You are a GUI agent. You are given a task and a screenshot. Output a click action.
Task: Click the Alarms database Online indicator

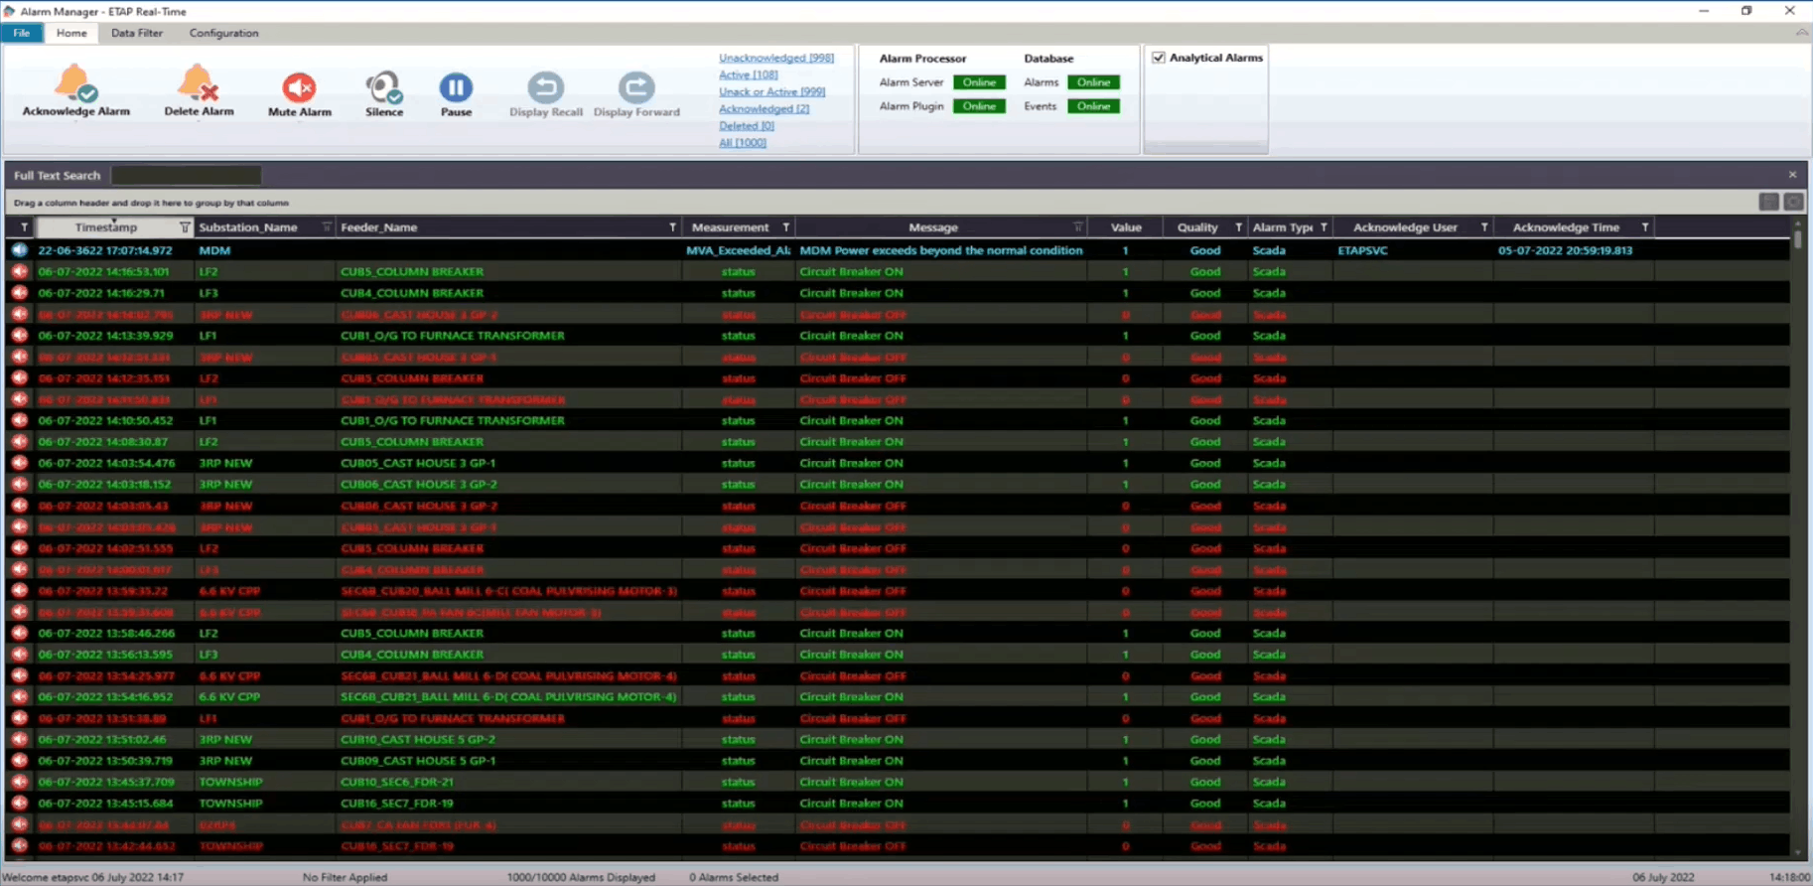(x=1093, y=82)
